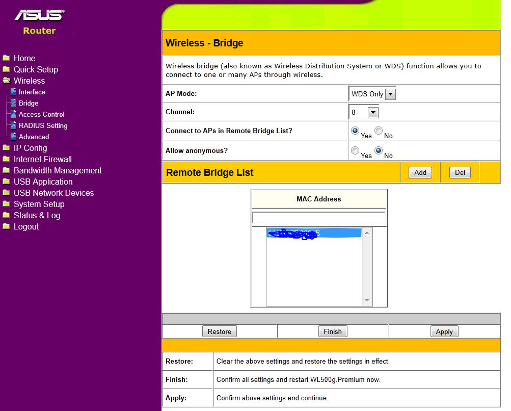
Task: Click the folder icon next to Quick Setup
Action: [x=6, y=69]
